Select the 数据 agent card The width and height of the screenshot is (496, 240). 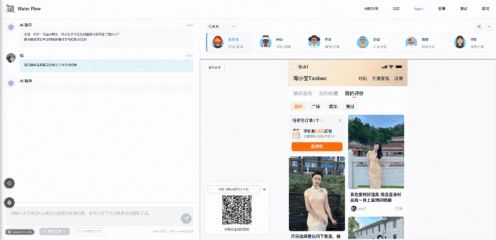[x=423, y=42]
